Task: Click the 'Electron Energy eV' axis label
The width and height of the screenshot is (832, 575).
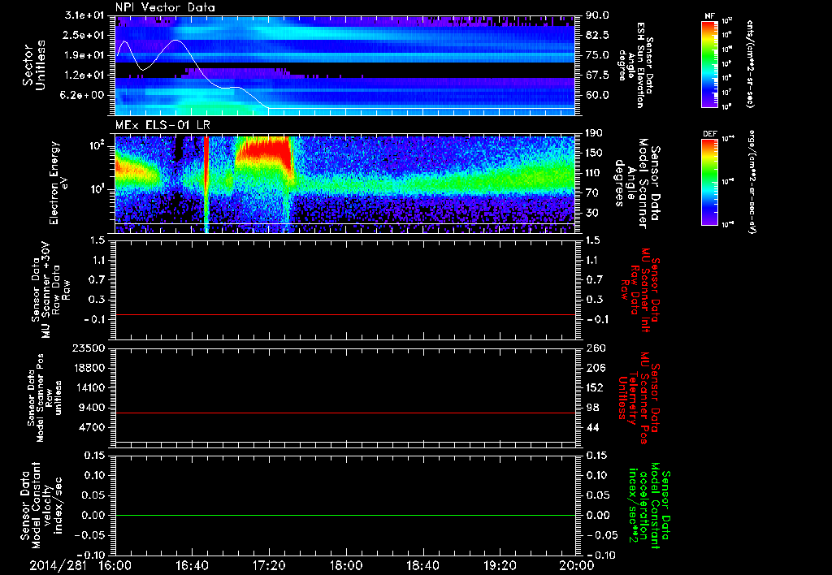Action: (58, 183)
